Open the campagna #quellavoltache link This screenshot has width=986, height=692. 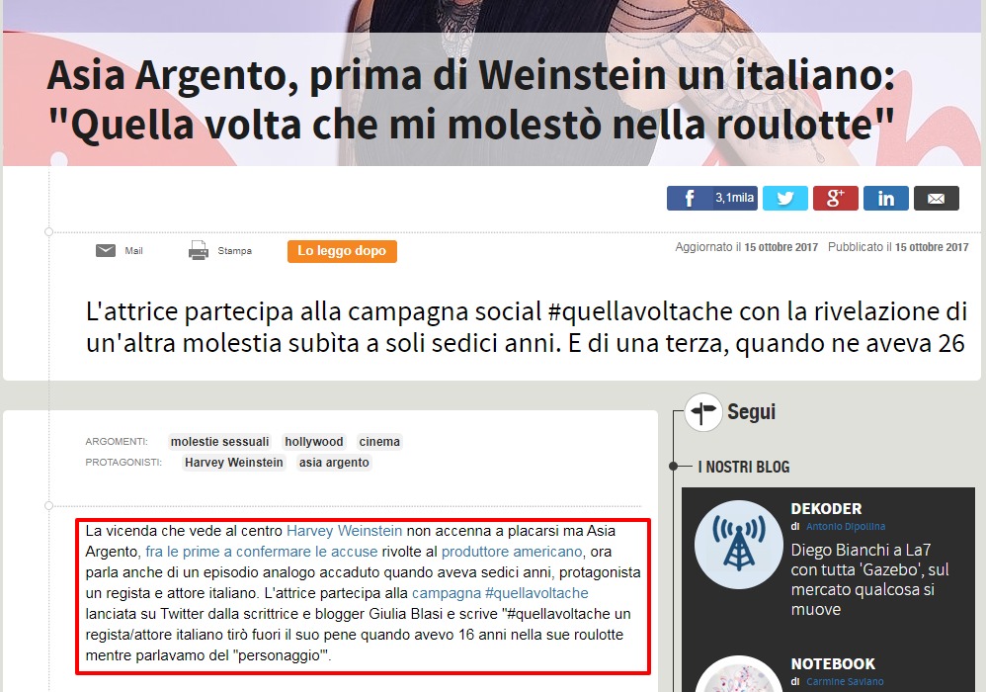500,593
